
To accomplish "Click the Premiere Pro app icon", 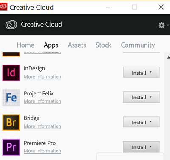I will coord(11,147).
